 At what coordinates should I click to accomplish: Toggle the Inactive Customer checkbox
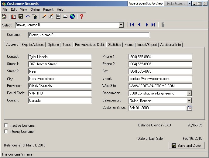[x=6, y=125]
